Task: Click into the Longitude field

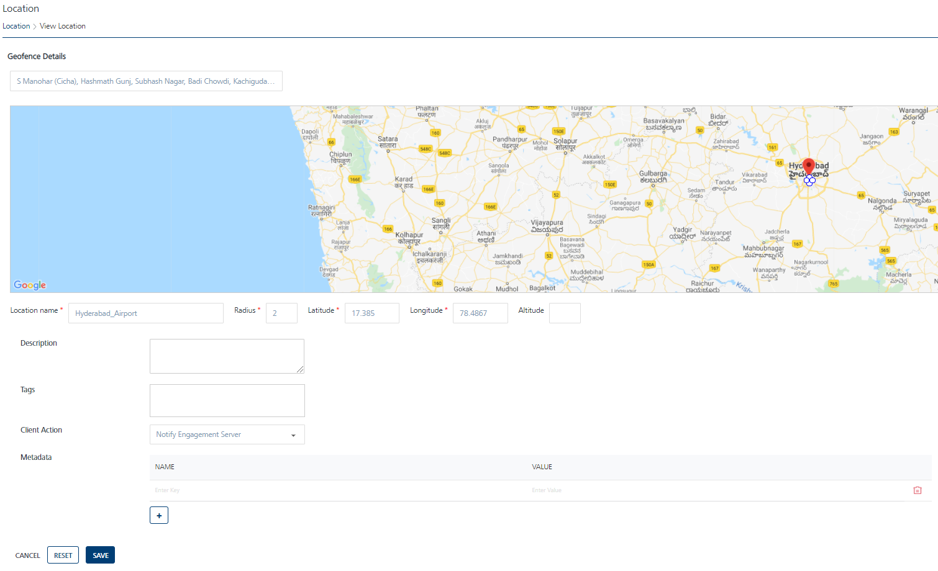Action: pos(480,313)
